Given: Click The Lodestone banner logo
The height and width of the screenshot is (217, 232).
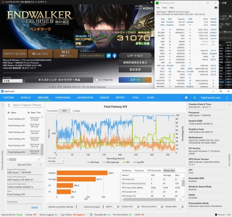Looking at the screenshot, I should tap(92, 56).
